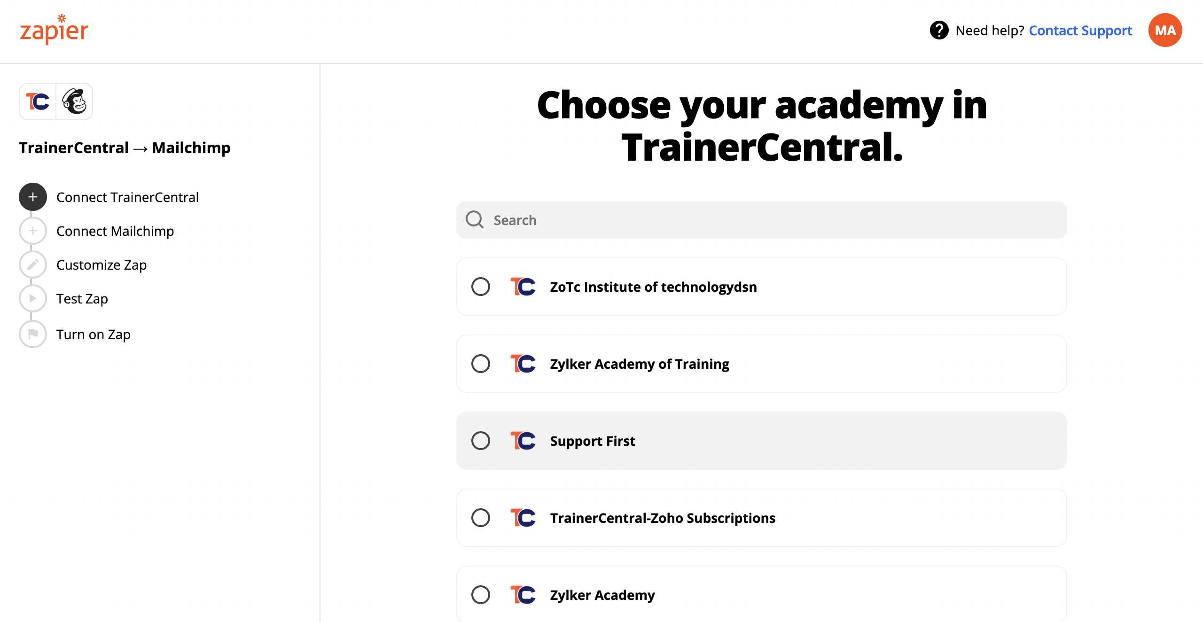This screenshot has width=1203, height=622.
Task: Choose the Zylker Academy of Training radio button
Action: [x=481, y=364]
